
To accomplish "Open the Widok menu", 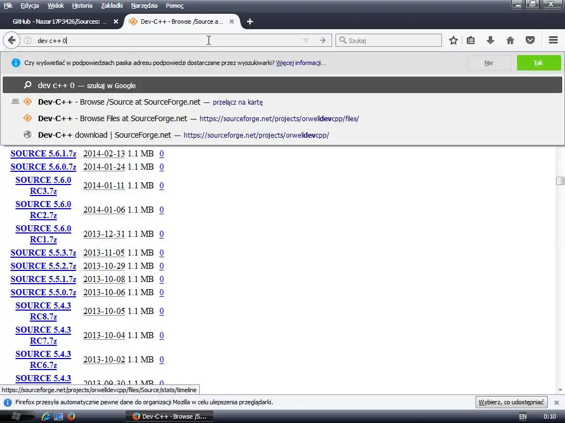I will 56,6.
